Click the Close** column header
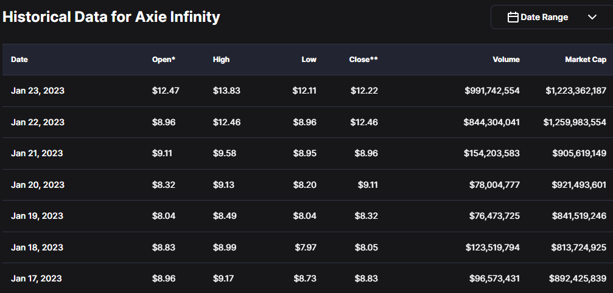 tap(363, 60)
